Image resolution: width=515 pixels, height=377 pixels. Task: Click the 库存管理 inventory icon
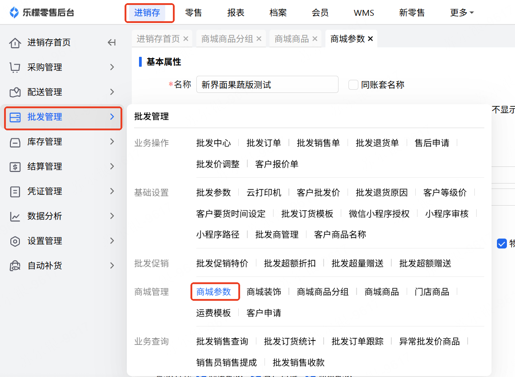pyautogui.click(x=15, y=142)
